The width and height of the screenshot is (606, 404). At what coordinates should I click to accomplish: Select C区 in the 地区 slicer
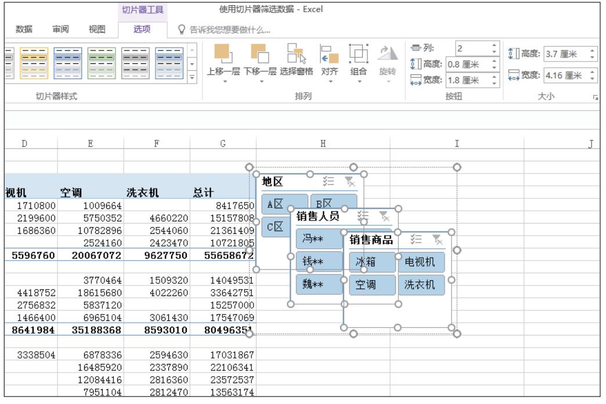(276, 226)
